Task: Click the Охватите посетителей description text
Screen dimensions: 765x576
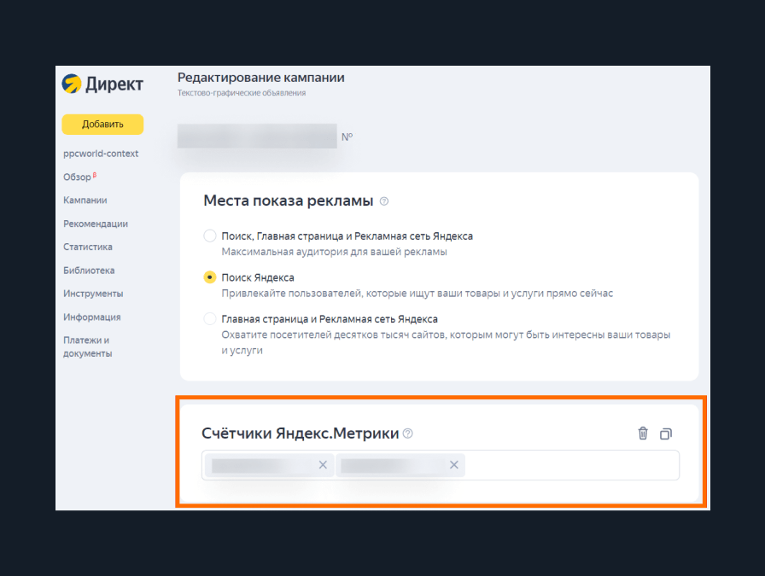Action: 446,342
